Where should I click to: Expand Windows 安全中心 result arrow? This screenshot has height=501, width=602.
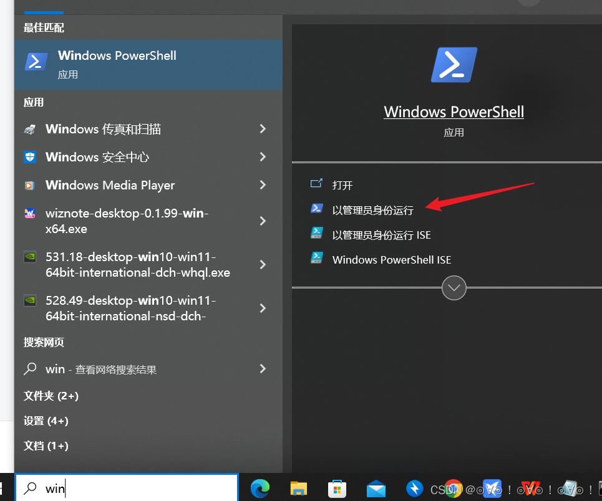(263, 157)
